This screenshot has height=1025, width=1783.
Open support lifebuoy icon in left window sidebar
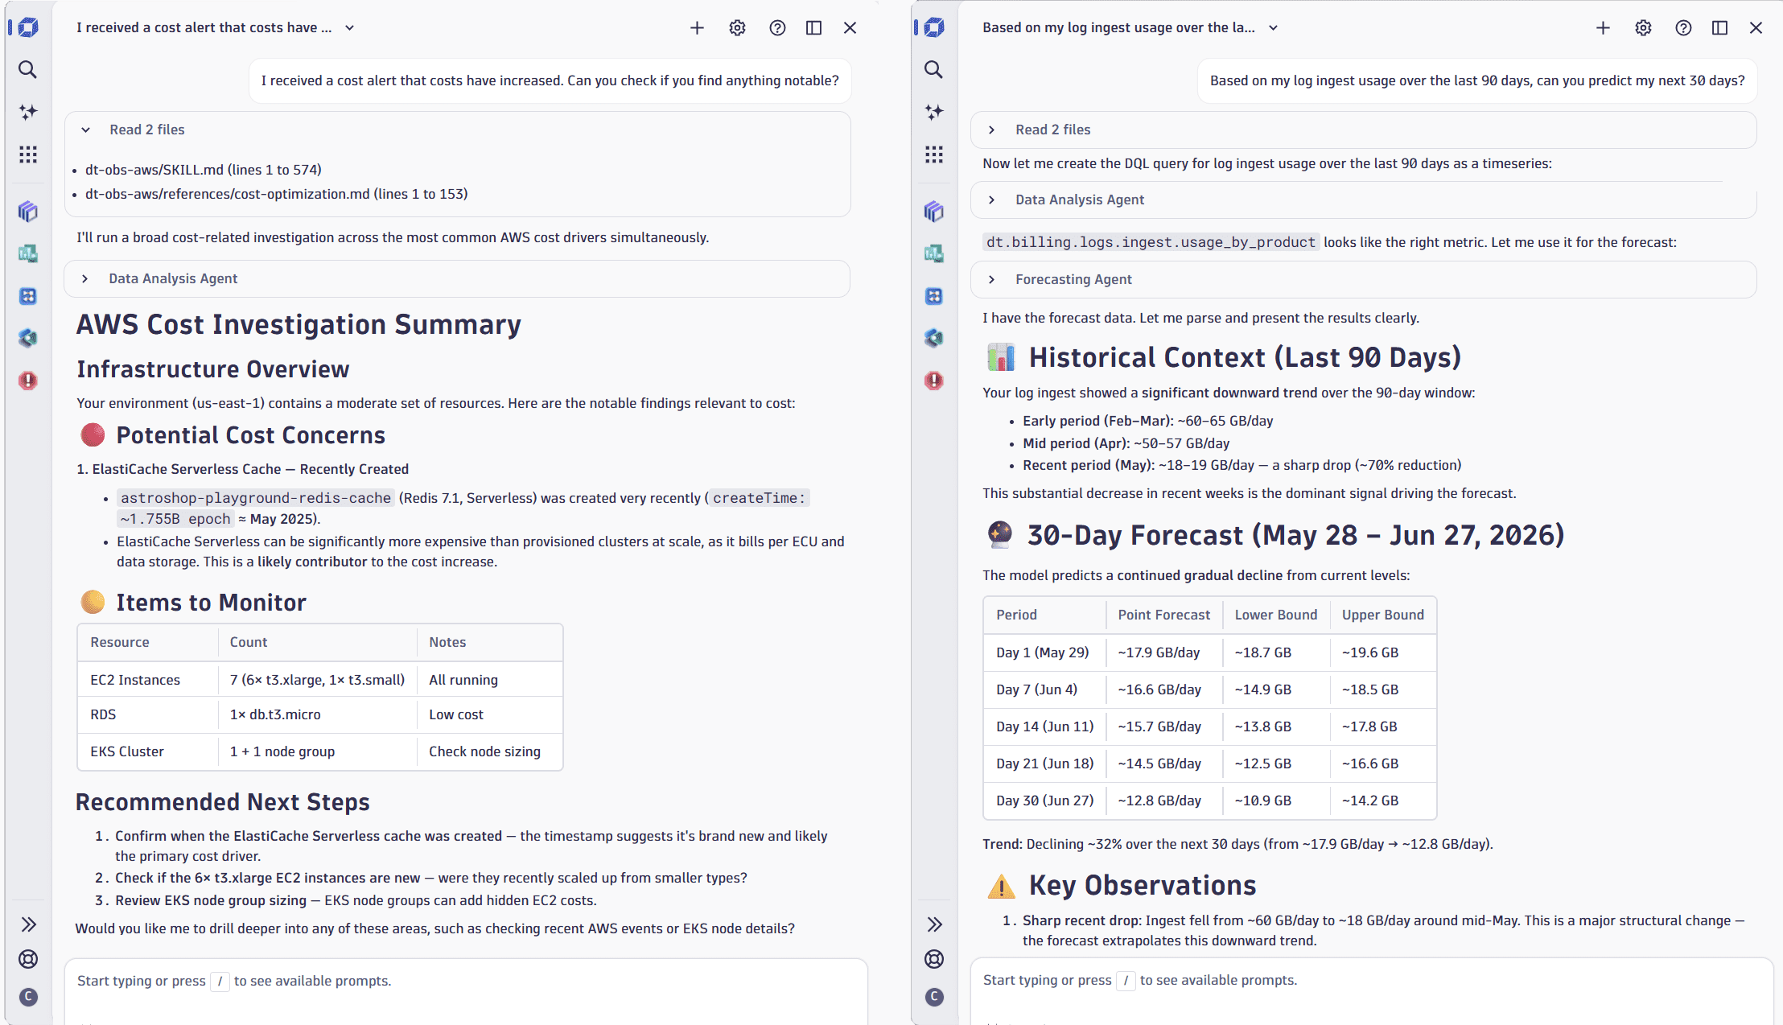coord(28,959)
